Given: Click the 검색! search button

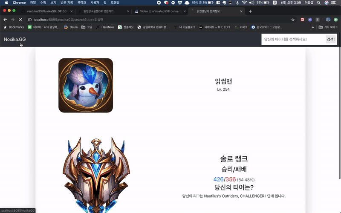Looking at the screenshot, I should [331, 39].
